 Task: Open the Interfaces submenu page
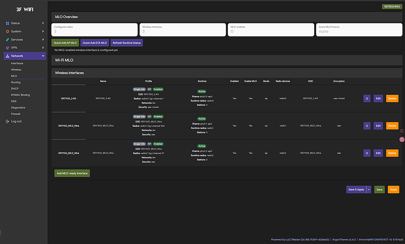17,63
